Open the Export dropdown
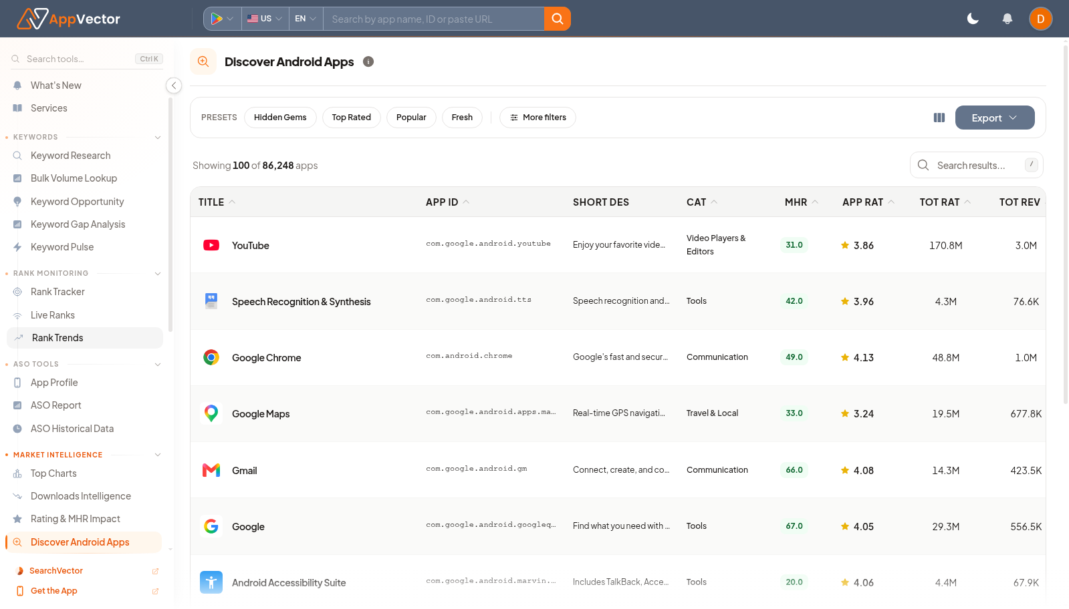This screenshot has height=609, width=1069. [995, 118]
